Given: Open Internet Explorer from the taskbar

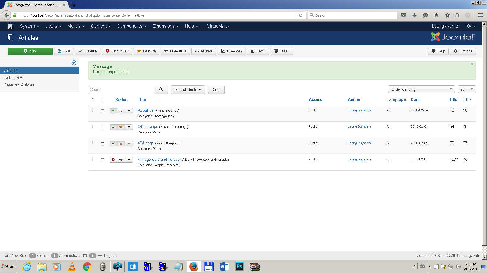Looking at the screenshot, I should [27, 267].
